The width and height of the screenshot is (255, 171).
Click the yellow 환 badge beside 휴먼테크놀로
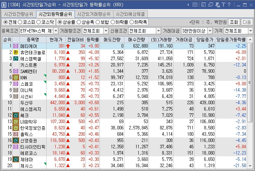pyautogui.click(x=16, y=52)
